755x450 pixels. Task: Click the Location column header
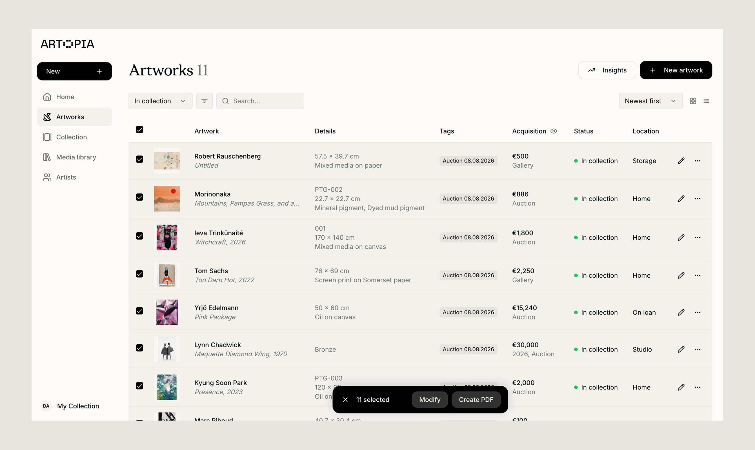pos(646,131)
